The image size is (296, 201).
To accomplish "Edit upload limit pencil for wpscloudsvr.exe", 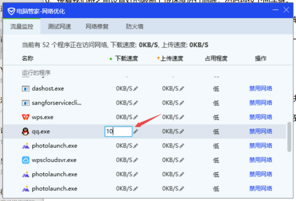I will 182,160.
